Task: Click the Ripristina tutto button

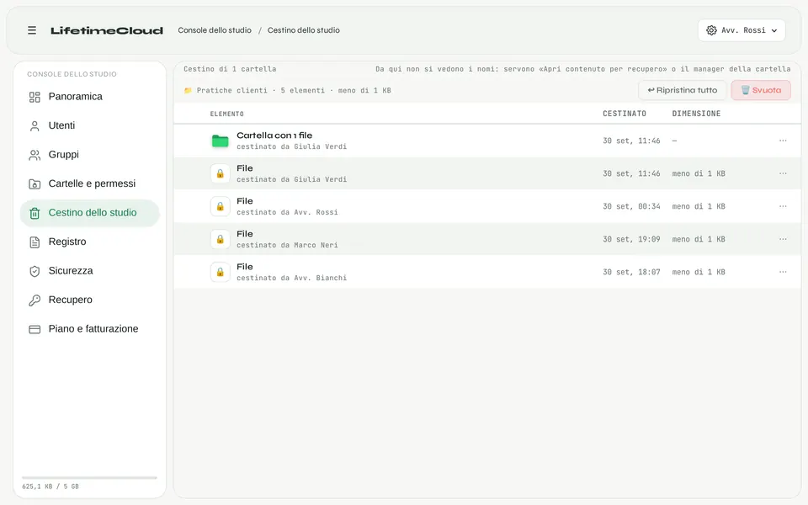Action: click(683, 90)
